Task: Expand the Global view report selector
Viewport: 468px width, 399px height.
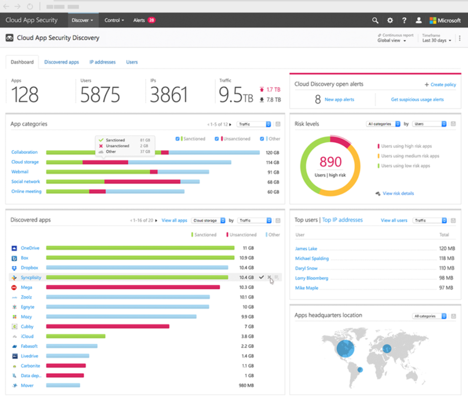Action: pos(392,41)
